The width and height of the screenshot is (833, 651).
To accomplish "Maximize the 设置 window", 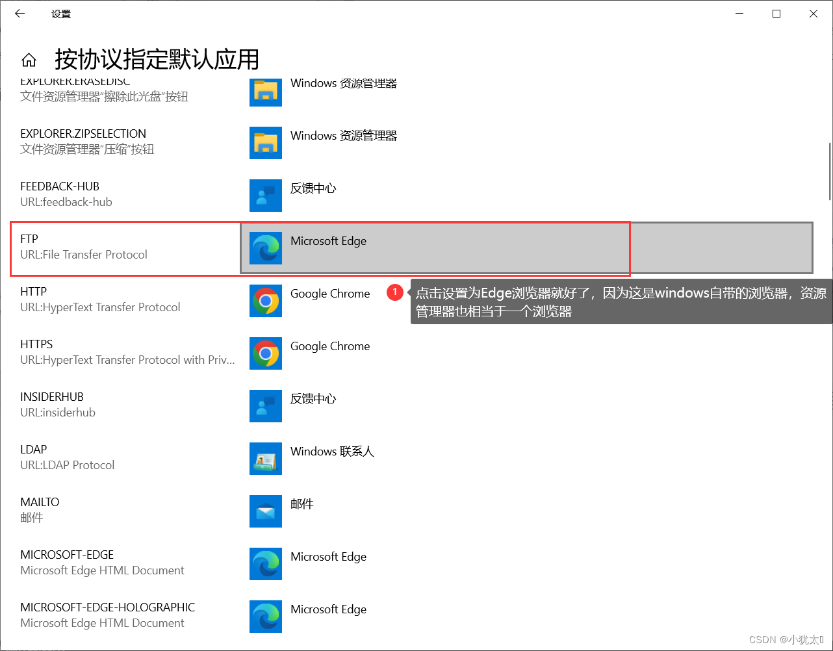I will [776, 14].
